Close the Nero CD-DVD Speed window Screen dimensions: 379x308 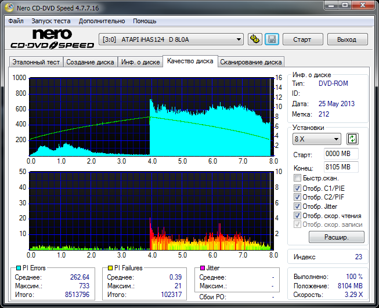click(363, 5)
